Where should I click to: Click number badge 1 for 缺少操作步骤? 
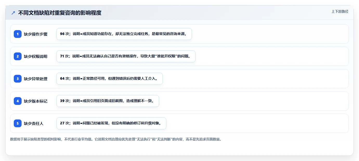[x=18, y=34]
